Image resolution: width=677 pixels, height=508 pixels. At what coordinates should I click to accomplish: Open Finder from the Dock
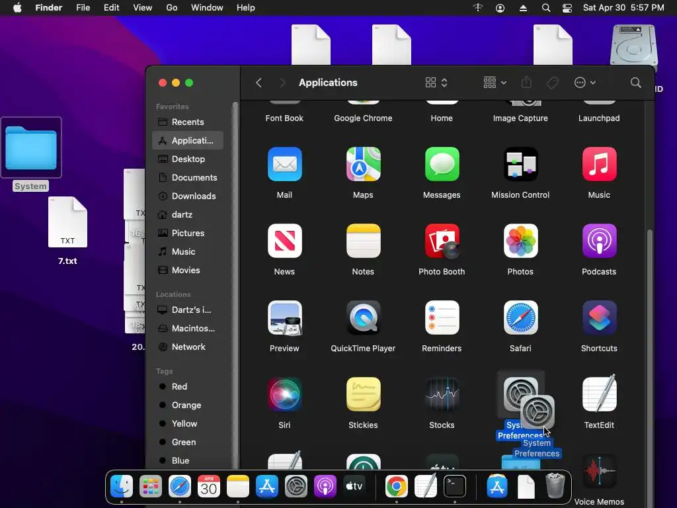click(122, 486)
